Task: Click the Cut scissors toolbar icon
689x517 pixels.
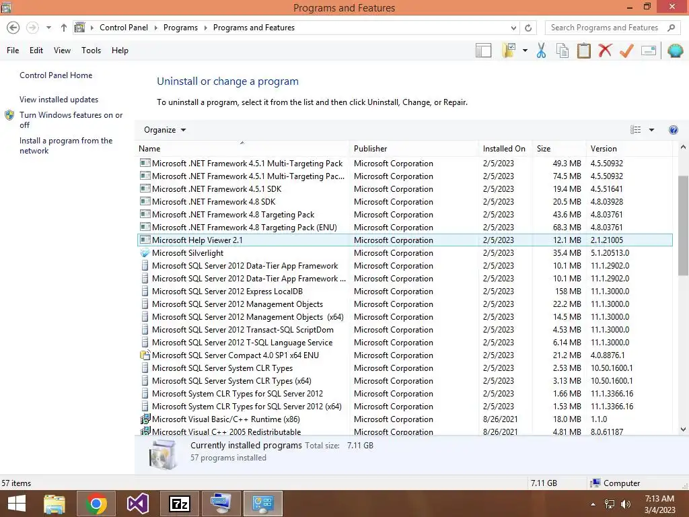Action: (x=542, y=50)
